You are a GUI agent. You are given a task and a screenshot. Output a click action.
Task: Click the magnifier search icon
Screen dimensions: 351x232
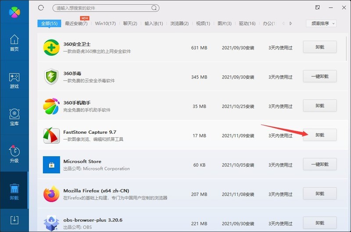154,8
